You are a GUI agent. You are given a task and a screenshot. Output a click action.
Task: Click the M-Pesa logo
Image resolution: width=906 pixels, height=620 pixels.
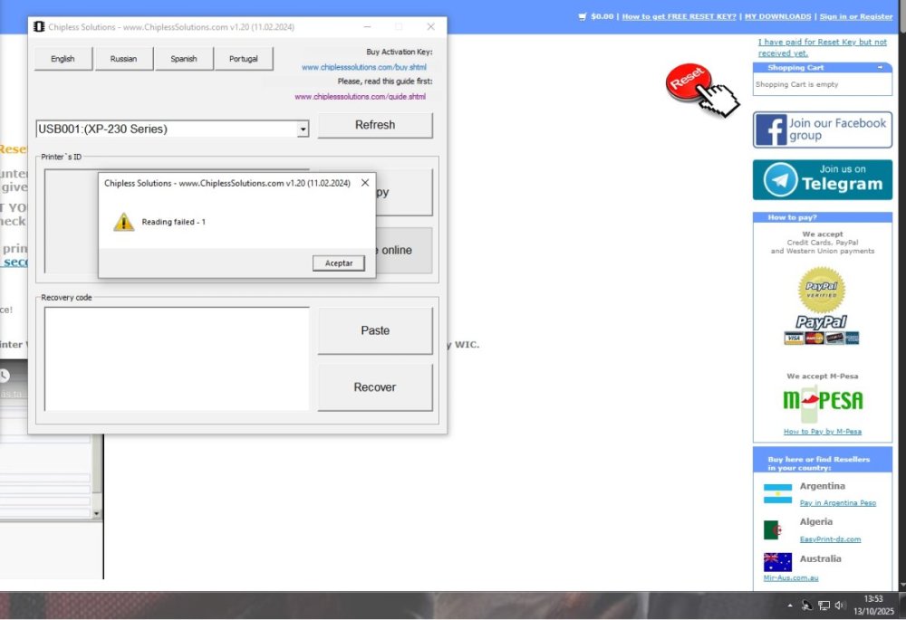[822, 401]
